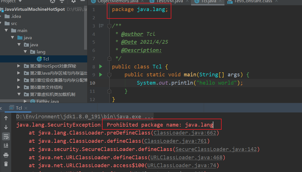
Task: Toggle rendered doc view icon on line 3
Action: (x=101, y=26)
